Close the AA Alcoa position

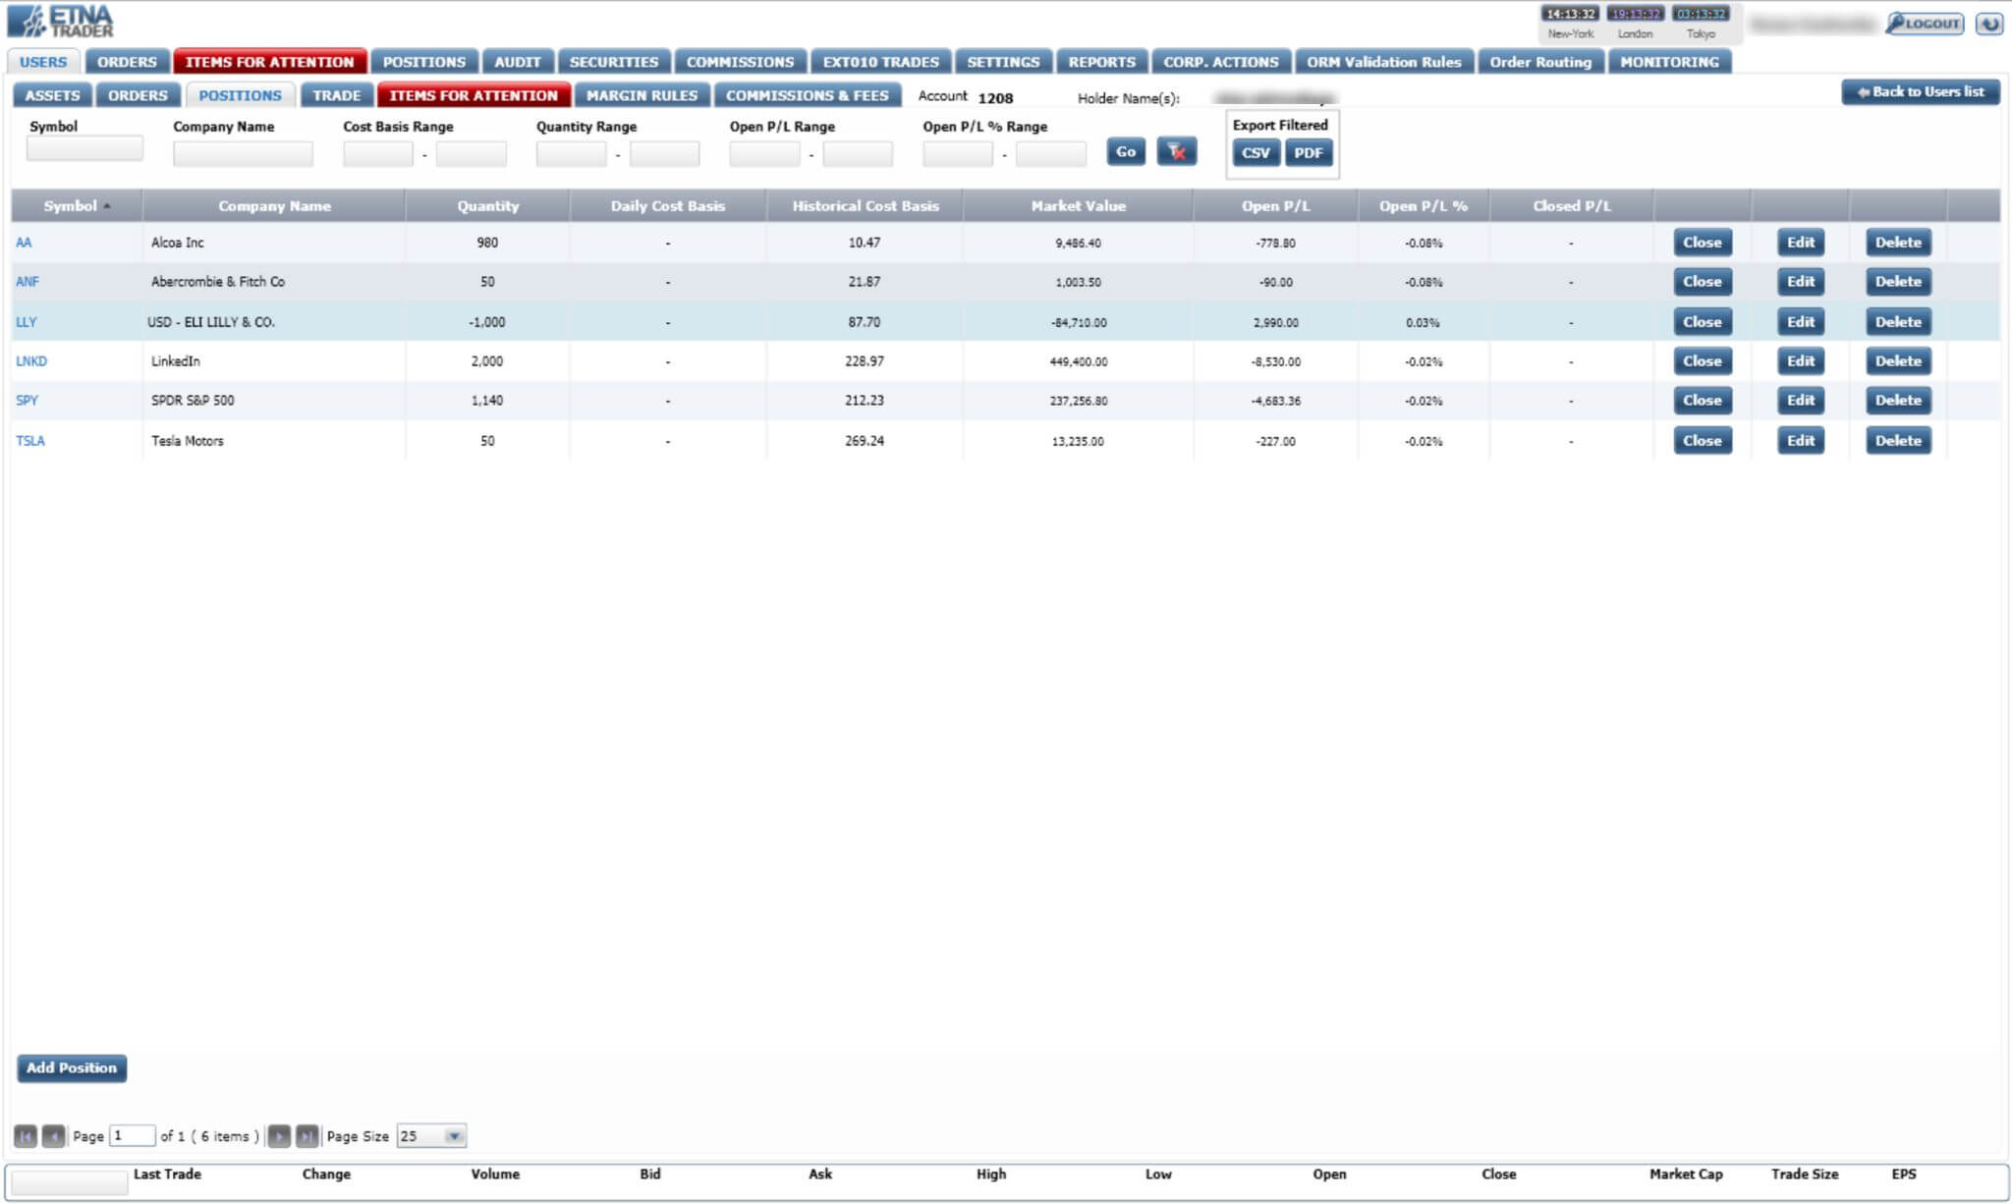[1702, 243]
